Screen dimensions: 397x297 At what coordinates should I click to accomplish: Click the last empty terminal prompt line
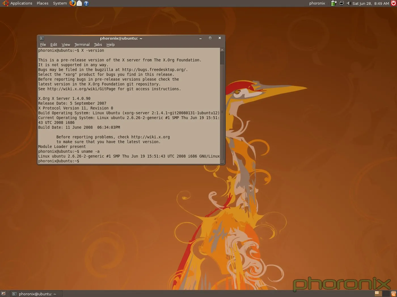[x=59, y=161]
